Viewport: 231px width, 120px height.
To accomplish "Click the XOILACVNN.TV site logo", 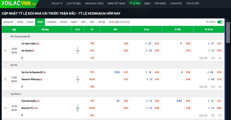I will pos(19,3).
